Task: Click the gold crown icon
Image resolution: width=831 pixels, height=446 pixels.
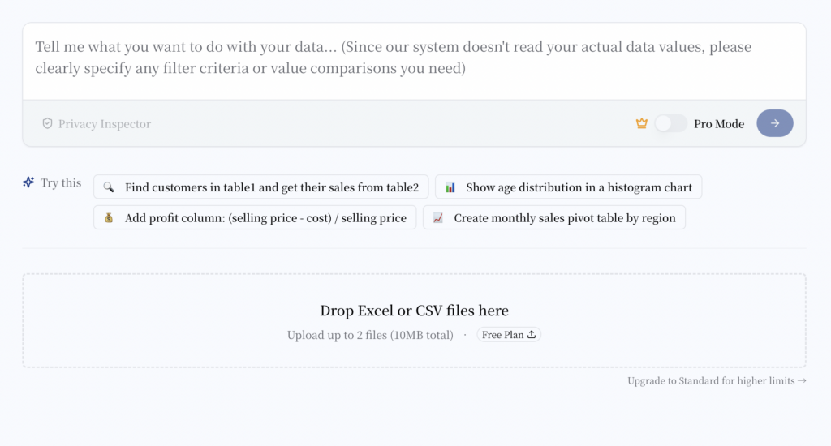Action: pyautogui.click(x=642, y=123)
